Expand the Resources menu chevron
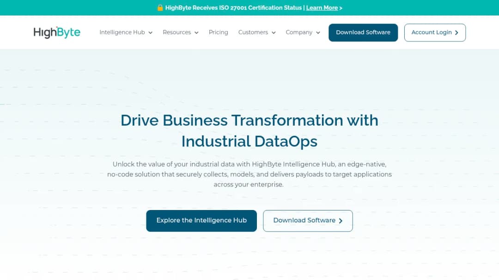This screenshot has height=280, width=499. (196, 33)
